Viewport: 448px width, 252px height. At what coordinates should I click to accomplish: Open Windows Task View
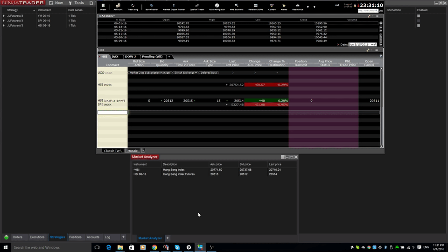pyautogui.click(x=97, y=247)
